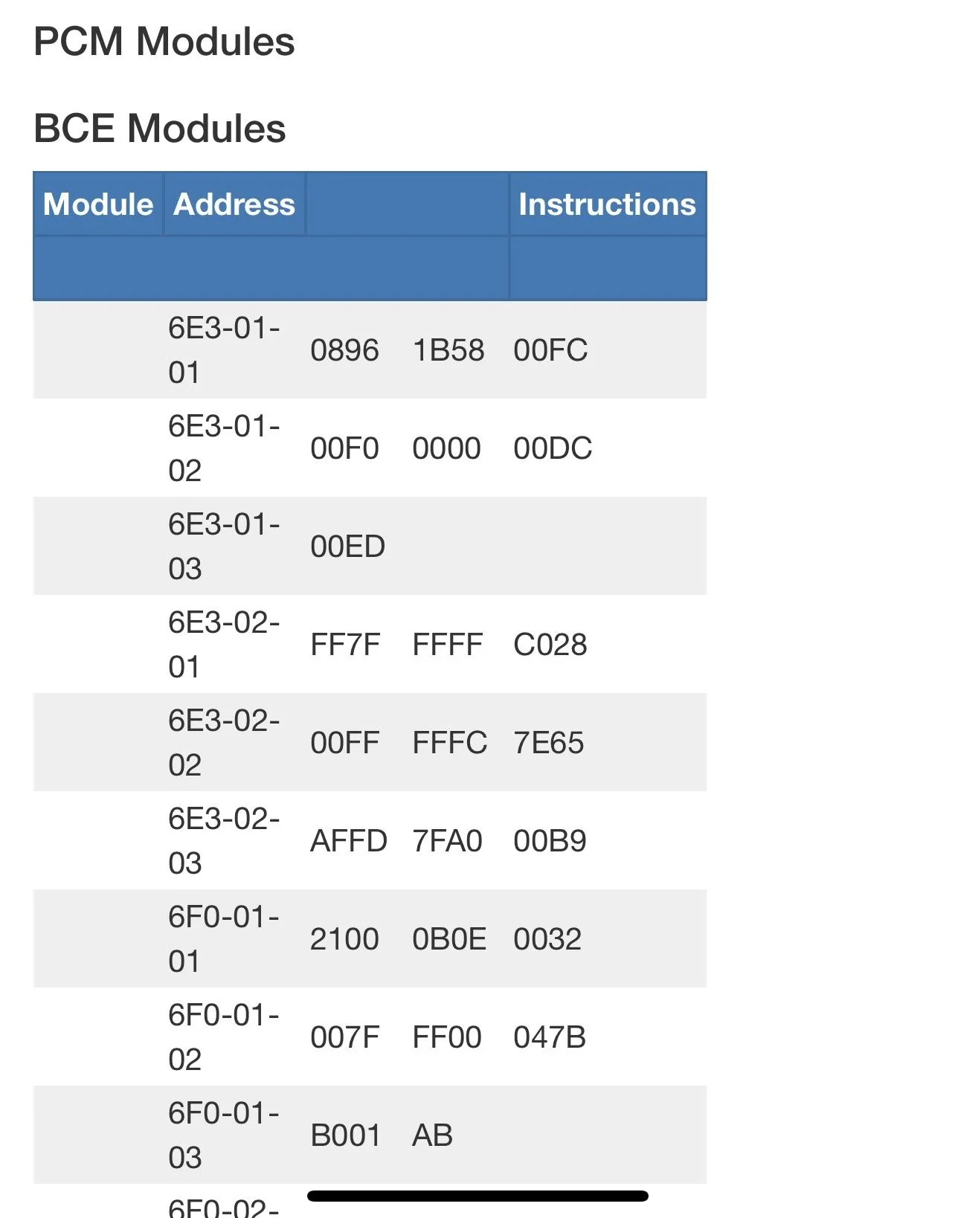Select address cell 6E3-01-02

click(224, 448)
